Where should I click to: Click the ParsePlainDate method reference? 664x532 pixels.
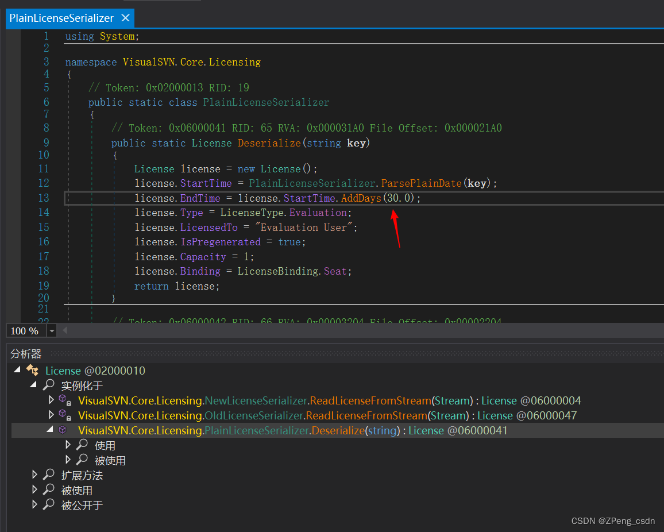pos(422,183)
